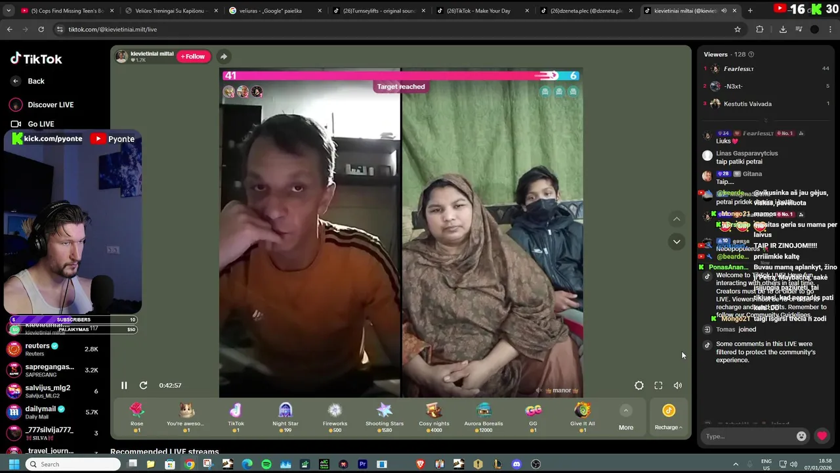Image resolution: width=840 pixels, height=473 pixels.
Task: Bookmark this page with star icon
Action: 737,29
